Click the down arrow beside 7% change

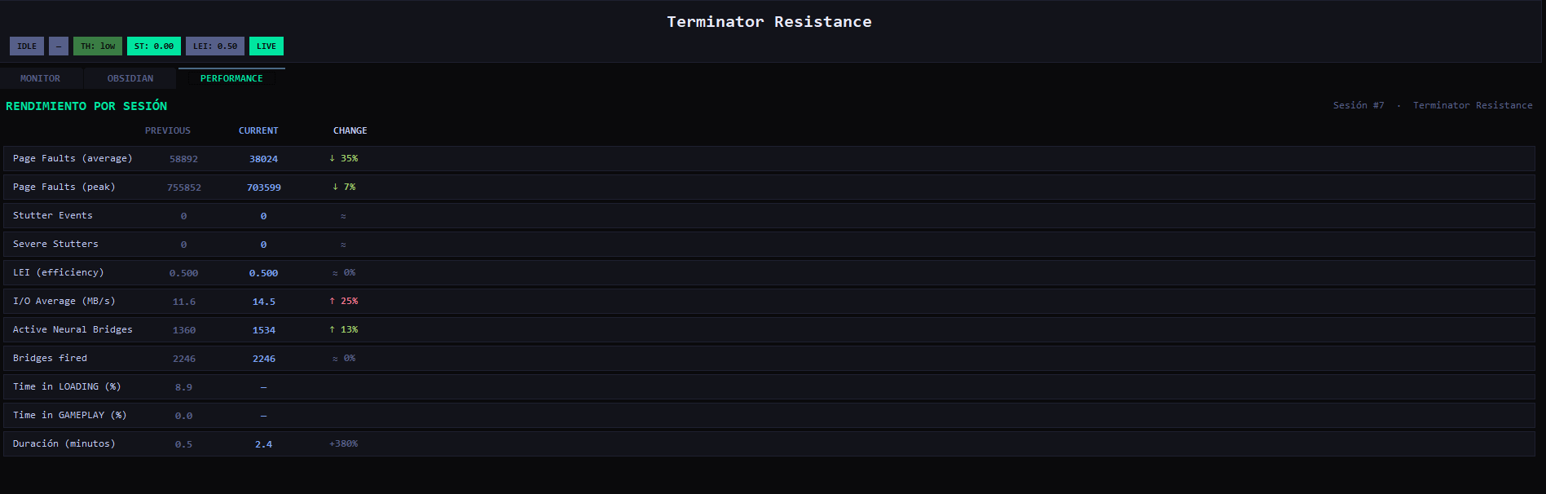point(336,187)
